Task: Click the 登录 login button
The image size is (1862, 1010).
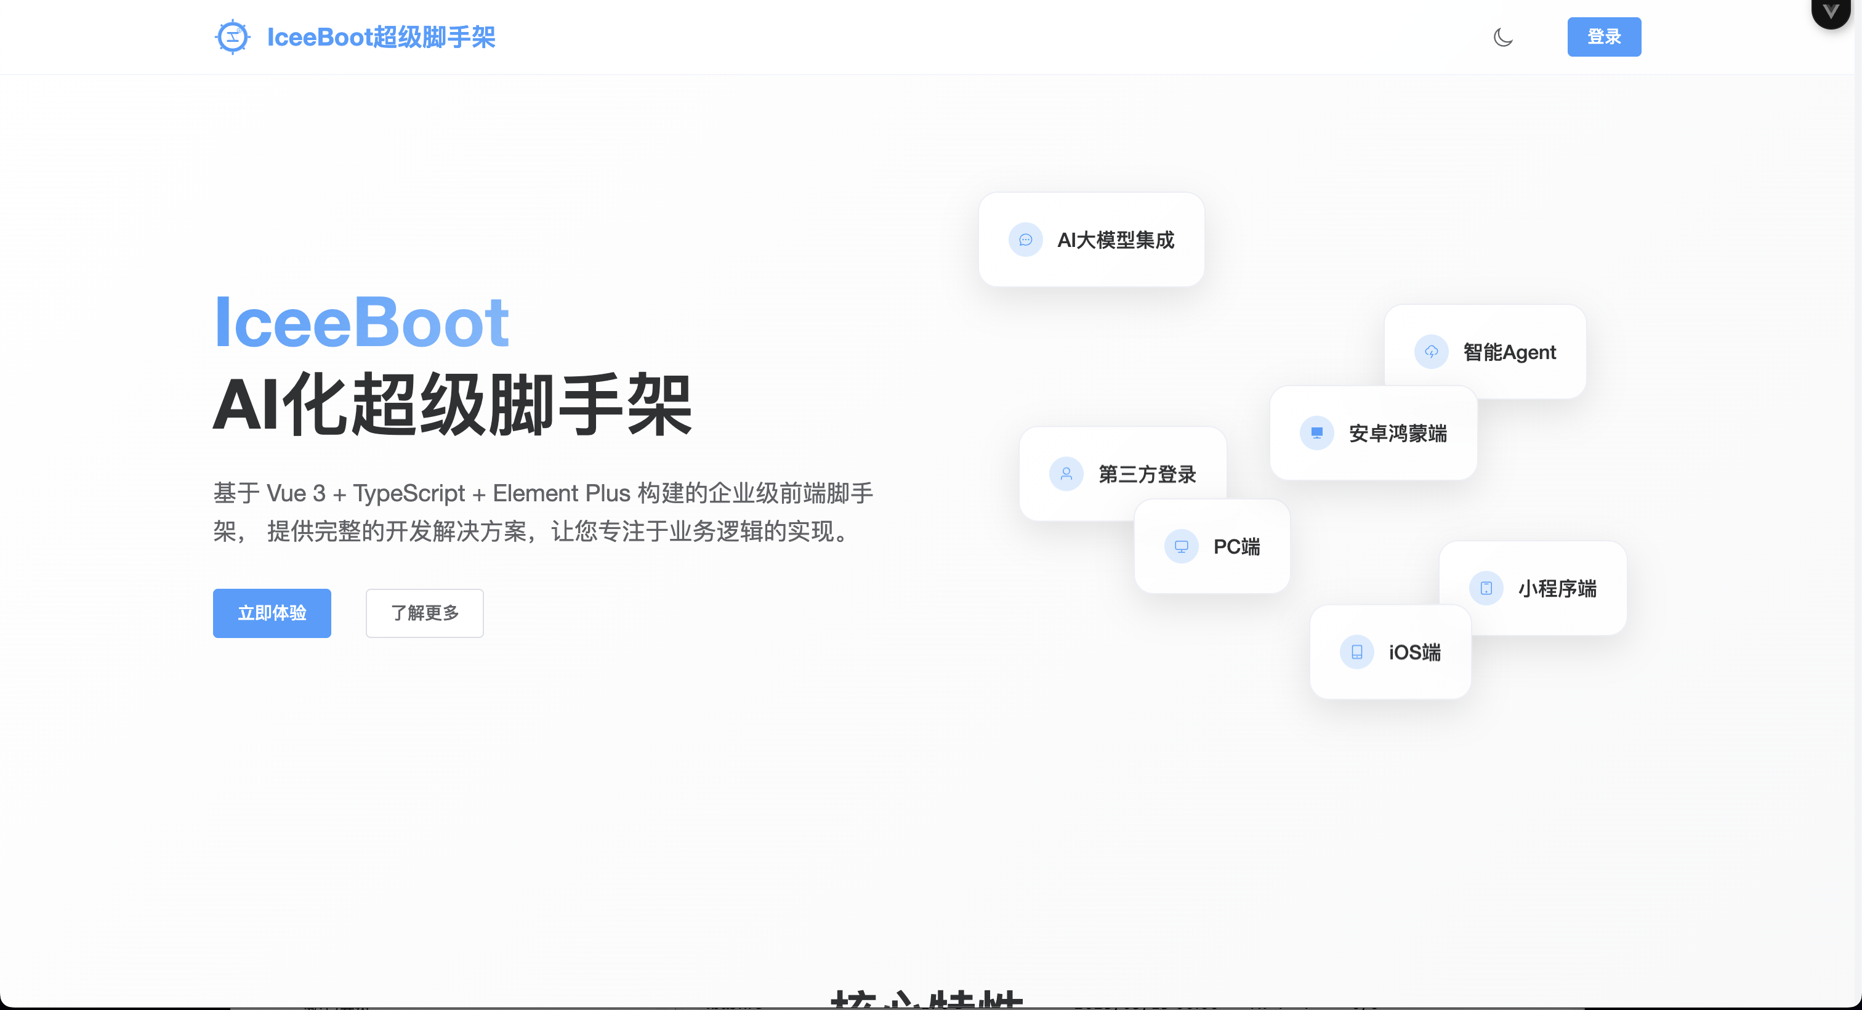Action: (x=1604, y=37)
